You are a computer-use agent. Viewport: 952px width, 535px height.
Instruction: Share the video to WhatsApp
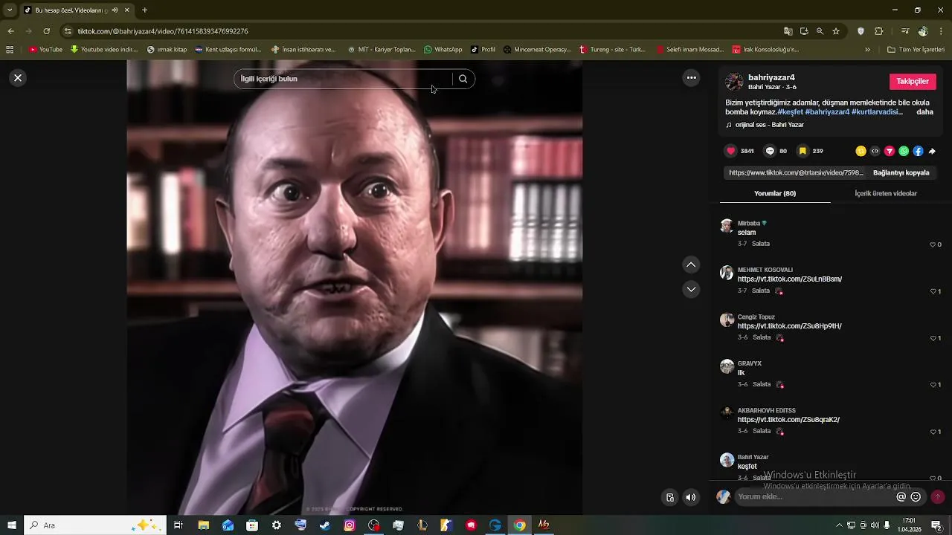[904, 151]
